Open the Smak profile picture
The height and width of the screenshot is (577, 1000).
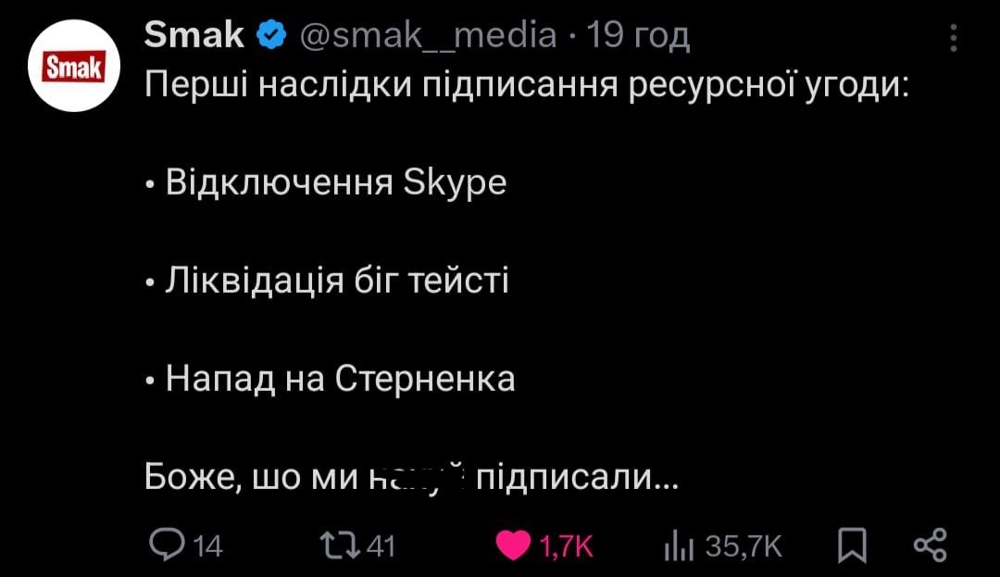coord(76,67)
